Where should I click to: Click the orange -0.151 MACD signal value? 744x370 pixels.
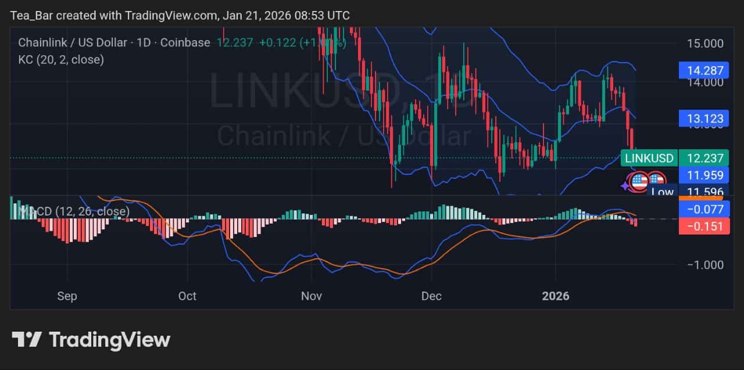point(704,227)
